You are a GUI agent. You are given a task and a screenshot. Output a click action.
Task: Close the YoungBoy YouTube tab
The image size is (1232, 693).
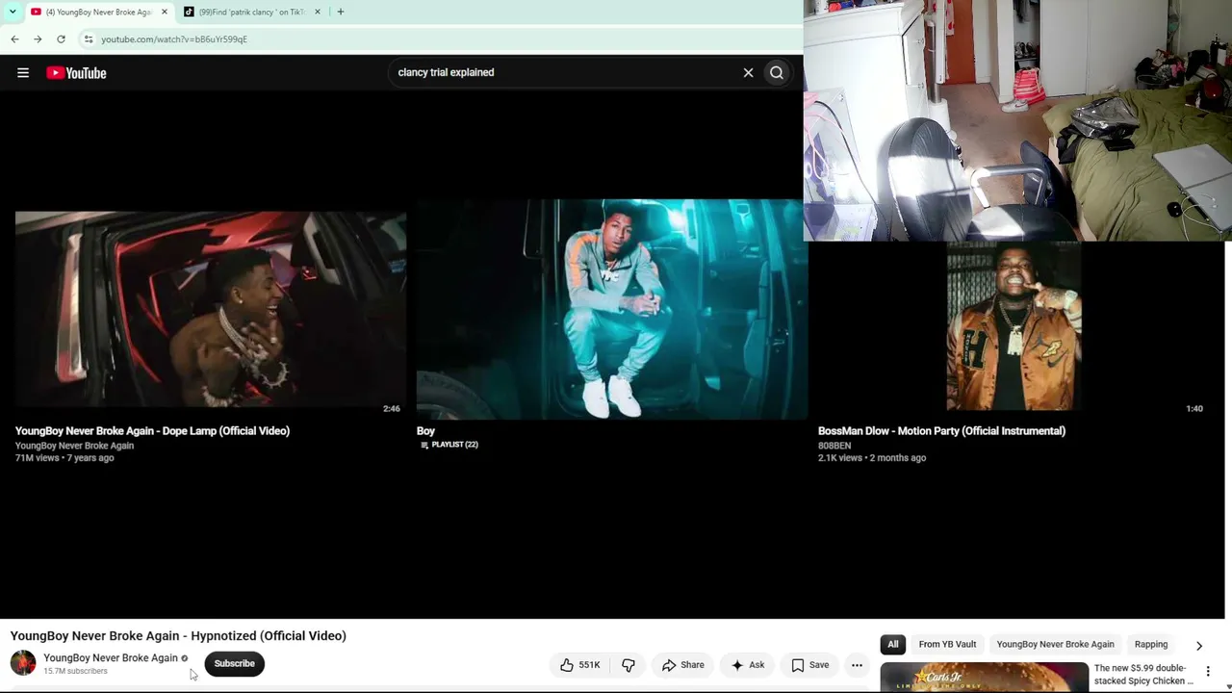pos(164,12)
